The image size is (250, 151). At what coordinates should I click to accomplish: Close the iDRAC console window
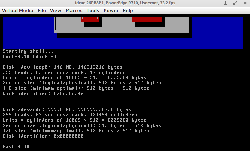coord(244,3)
